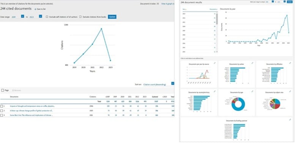Open the first document title about drought and temperature
Viewport: 296px width, 146px height.
(x=32, y=106)
